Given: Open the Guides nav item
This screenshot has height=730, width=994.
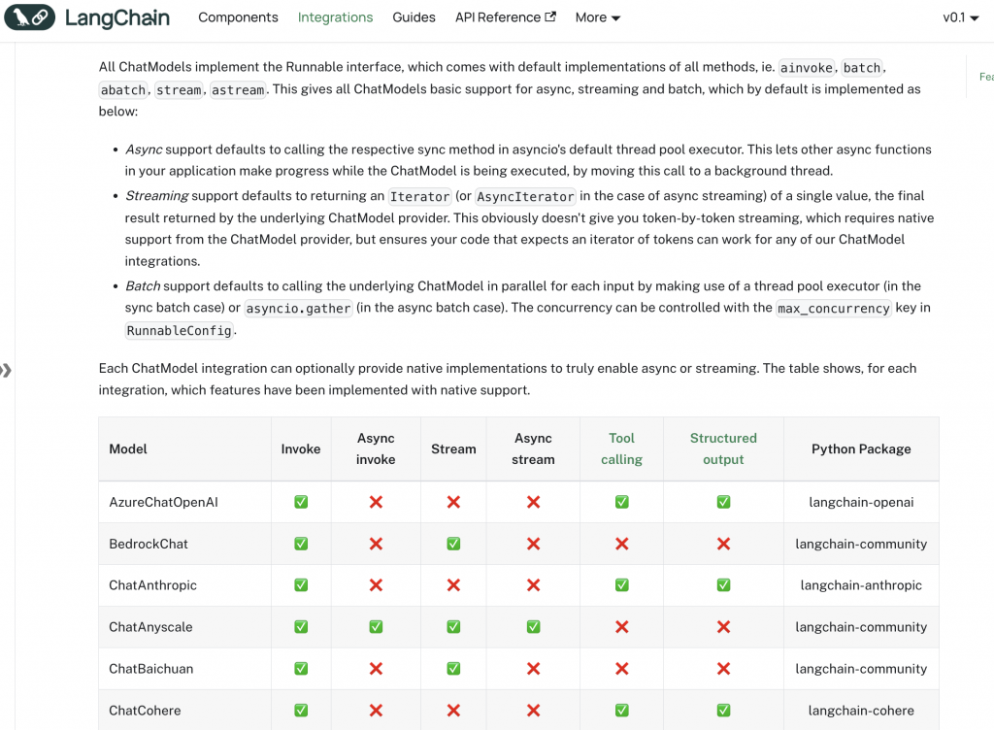Looking at the screenshot, I should tap(414, 17).
